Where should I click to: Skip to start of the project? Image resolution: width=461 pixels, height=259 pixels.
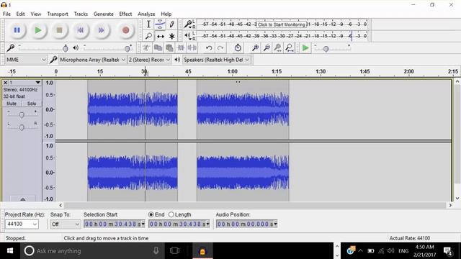click(80, 30)
